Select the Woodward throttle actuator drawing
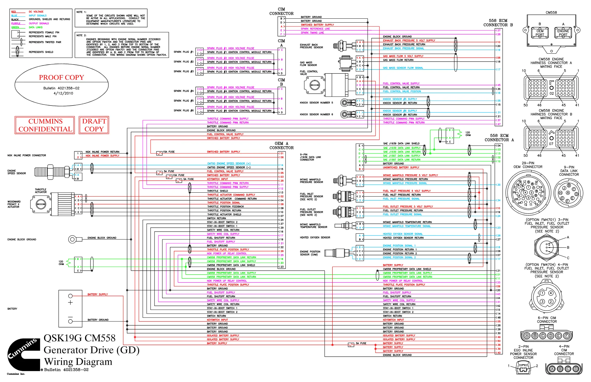 coord(53,204)
